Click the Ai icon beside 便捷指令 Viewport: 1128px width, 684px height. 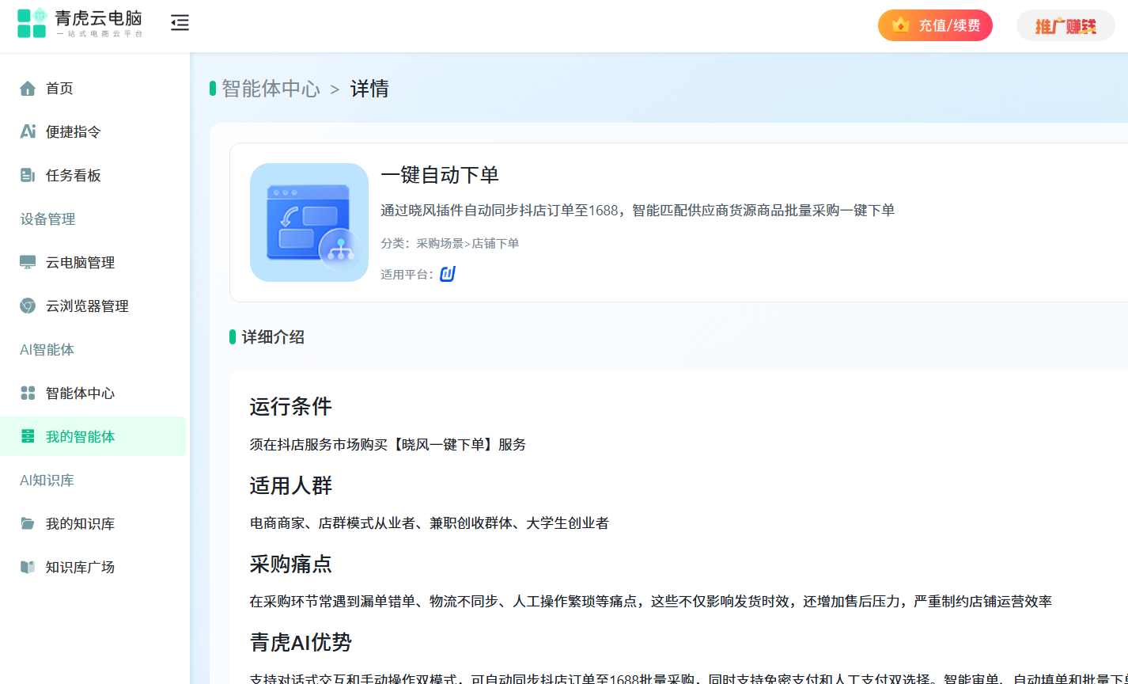click(28, 131)
